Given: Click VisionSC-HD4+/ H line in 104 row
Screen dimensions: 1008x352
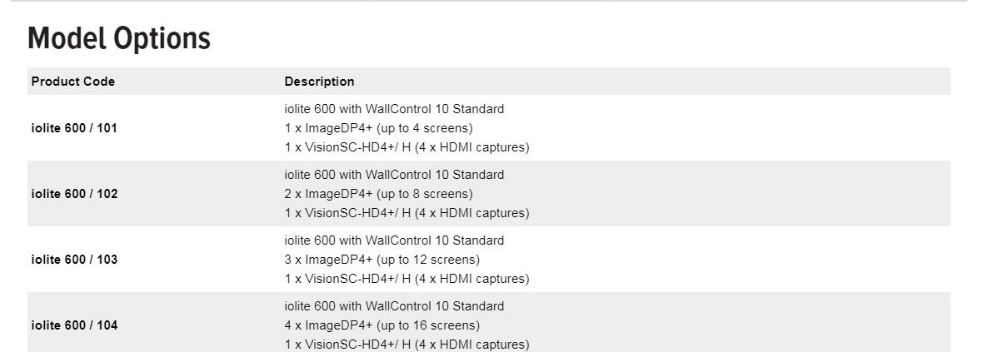Looking at the screenshot, I should 407,345.
